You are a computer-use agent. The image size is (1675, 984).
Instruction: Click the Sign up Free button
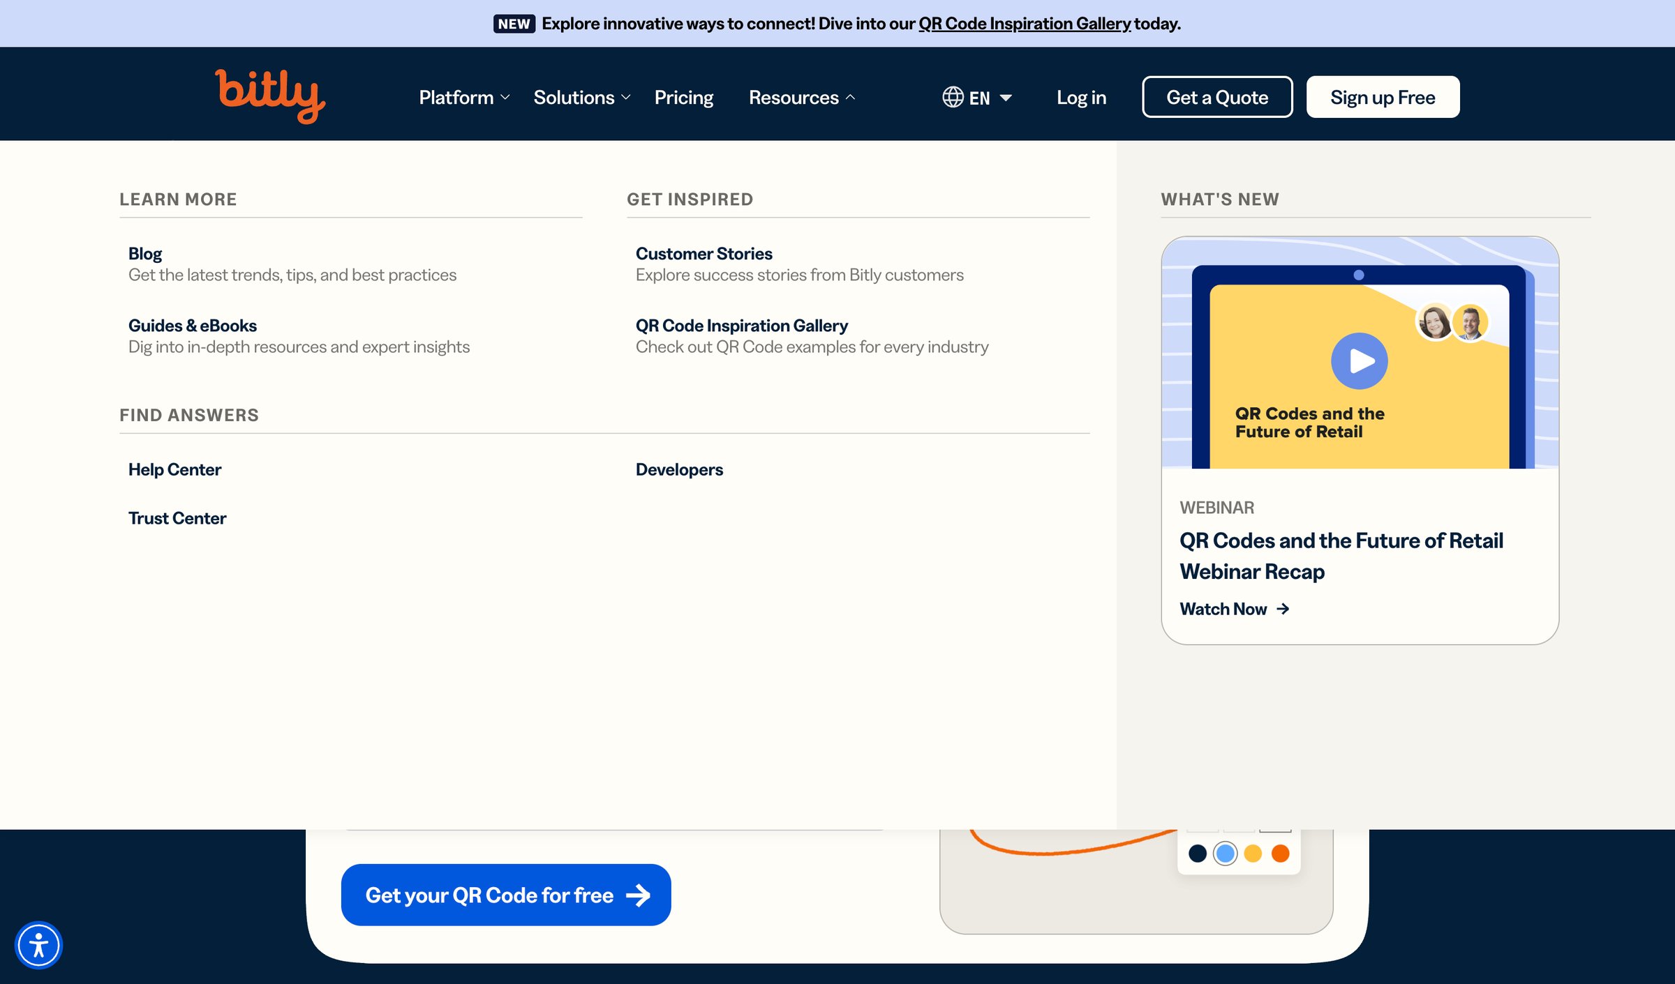1383,97
